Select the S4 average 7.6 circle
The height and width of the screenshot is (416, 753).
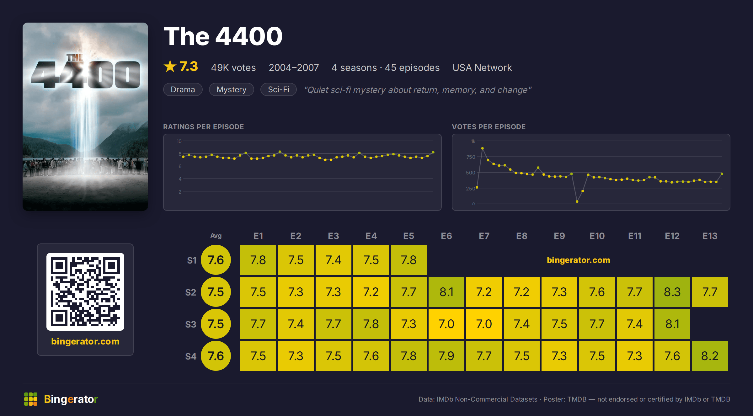(x=216, y=356)
